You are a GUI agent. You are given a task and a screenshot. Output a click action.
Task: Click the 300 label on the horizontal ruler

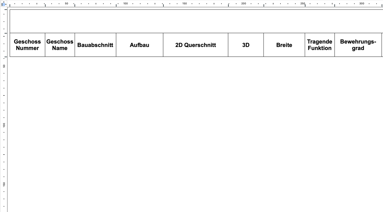click(x=362, y=4)
